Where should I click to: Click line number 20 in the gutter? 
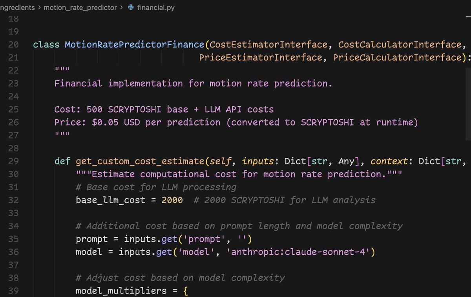13,45
